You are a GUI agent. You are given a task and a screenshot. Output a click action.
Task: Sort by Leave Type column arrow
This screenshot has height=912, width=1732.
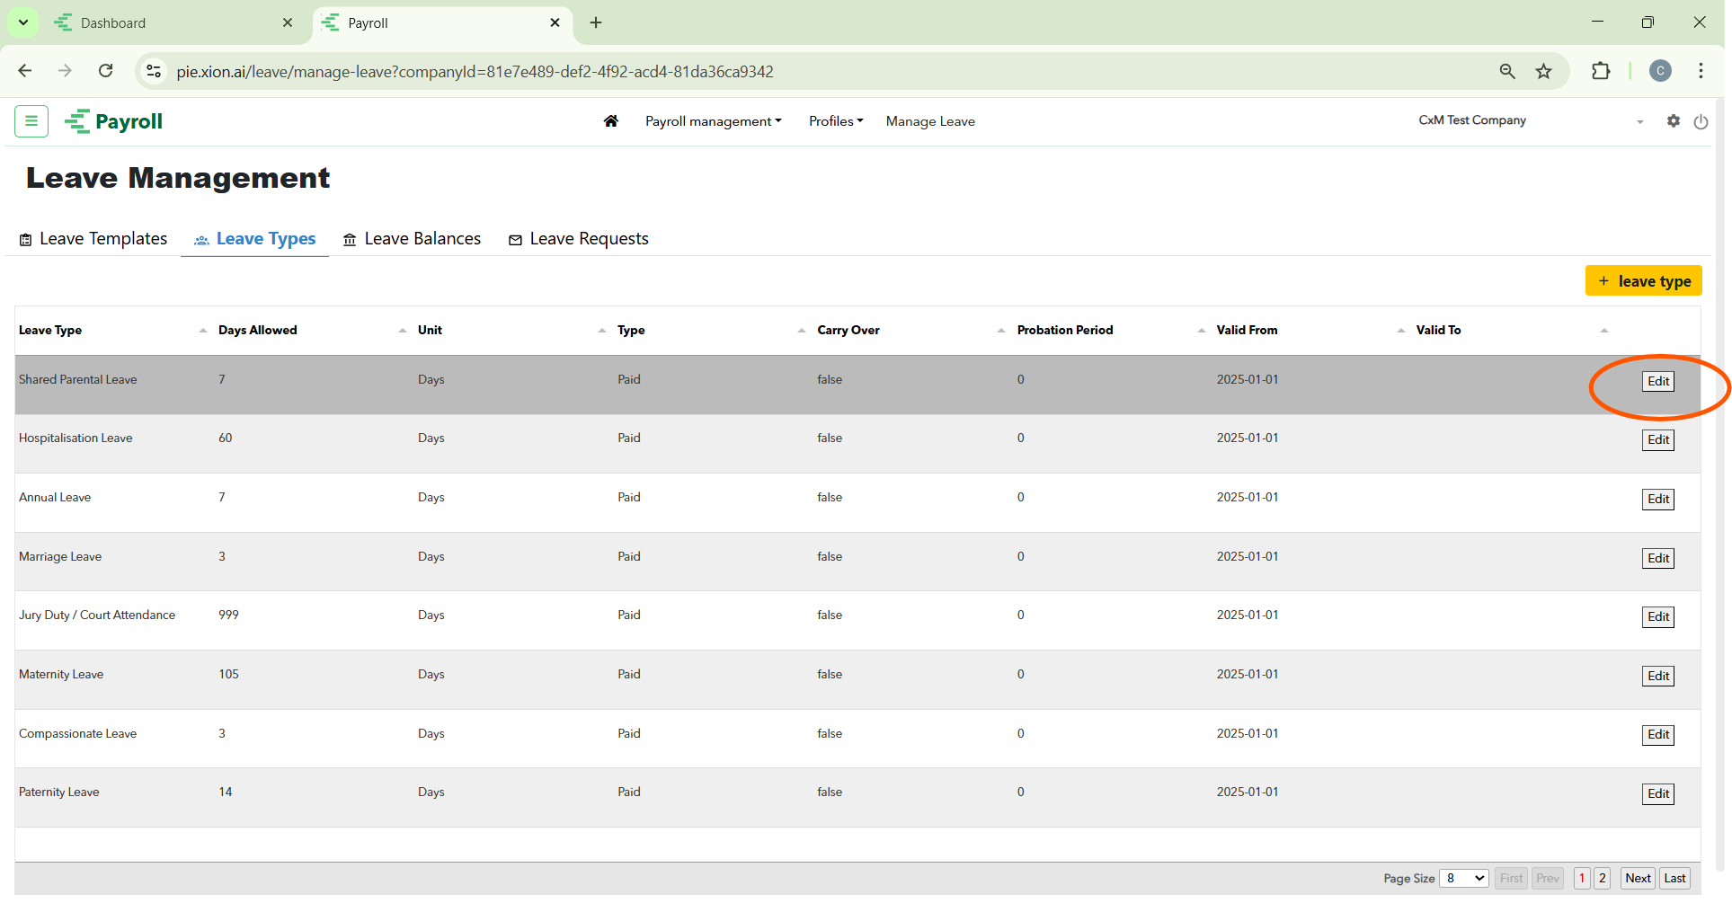[x=202, y=331]
